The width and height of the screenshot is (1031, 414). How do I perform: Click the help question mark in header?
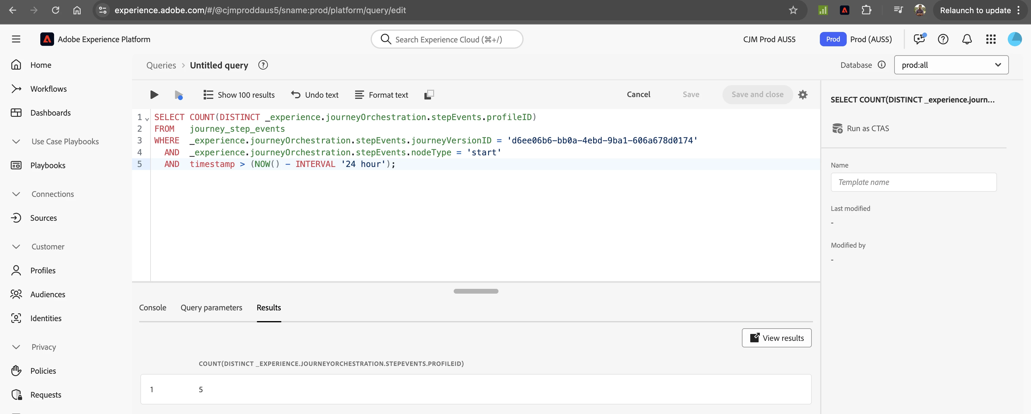point(943,39)
